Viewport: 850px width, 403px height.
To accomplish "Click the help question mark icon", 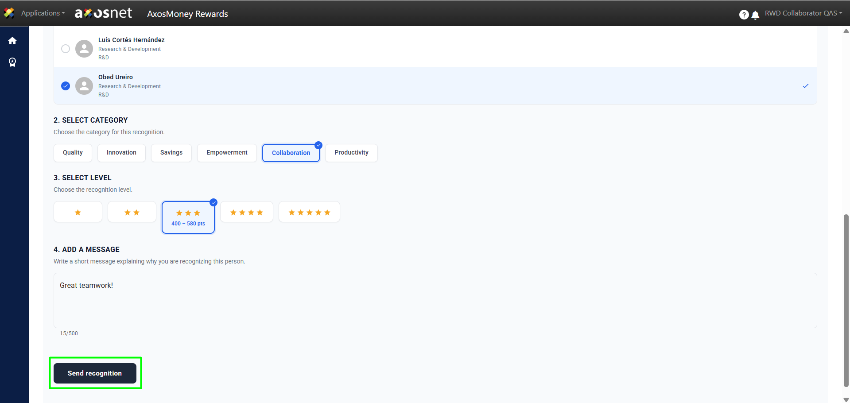I will [x=744, y=15].
